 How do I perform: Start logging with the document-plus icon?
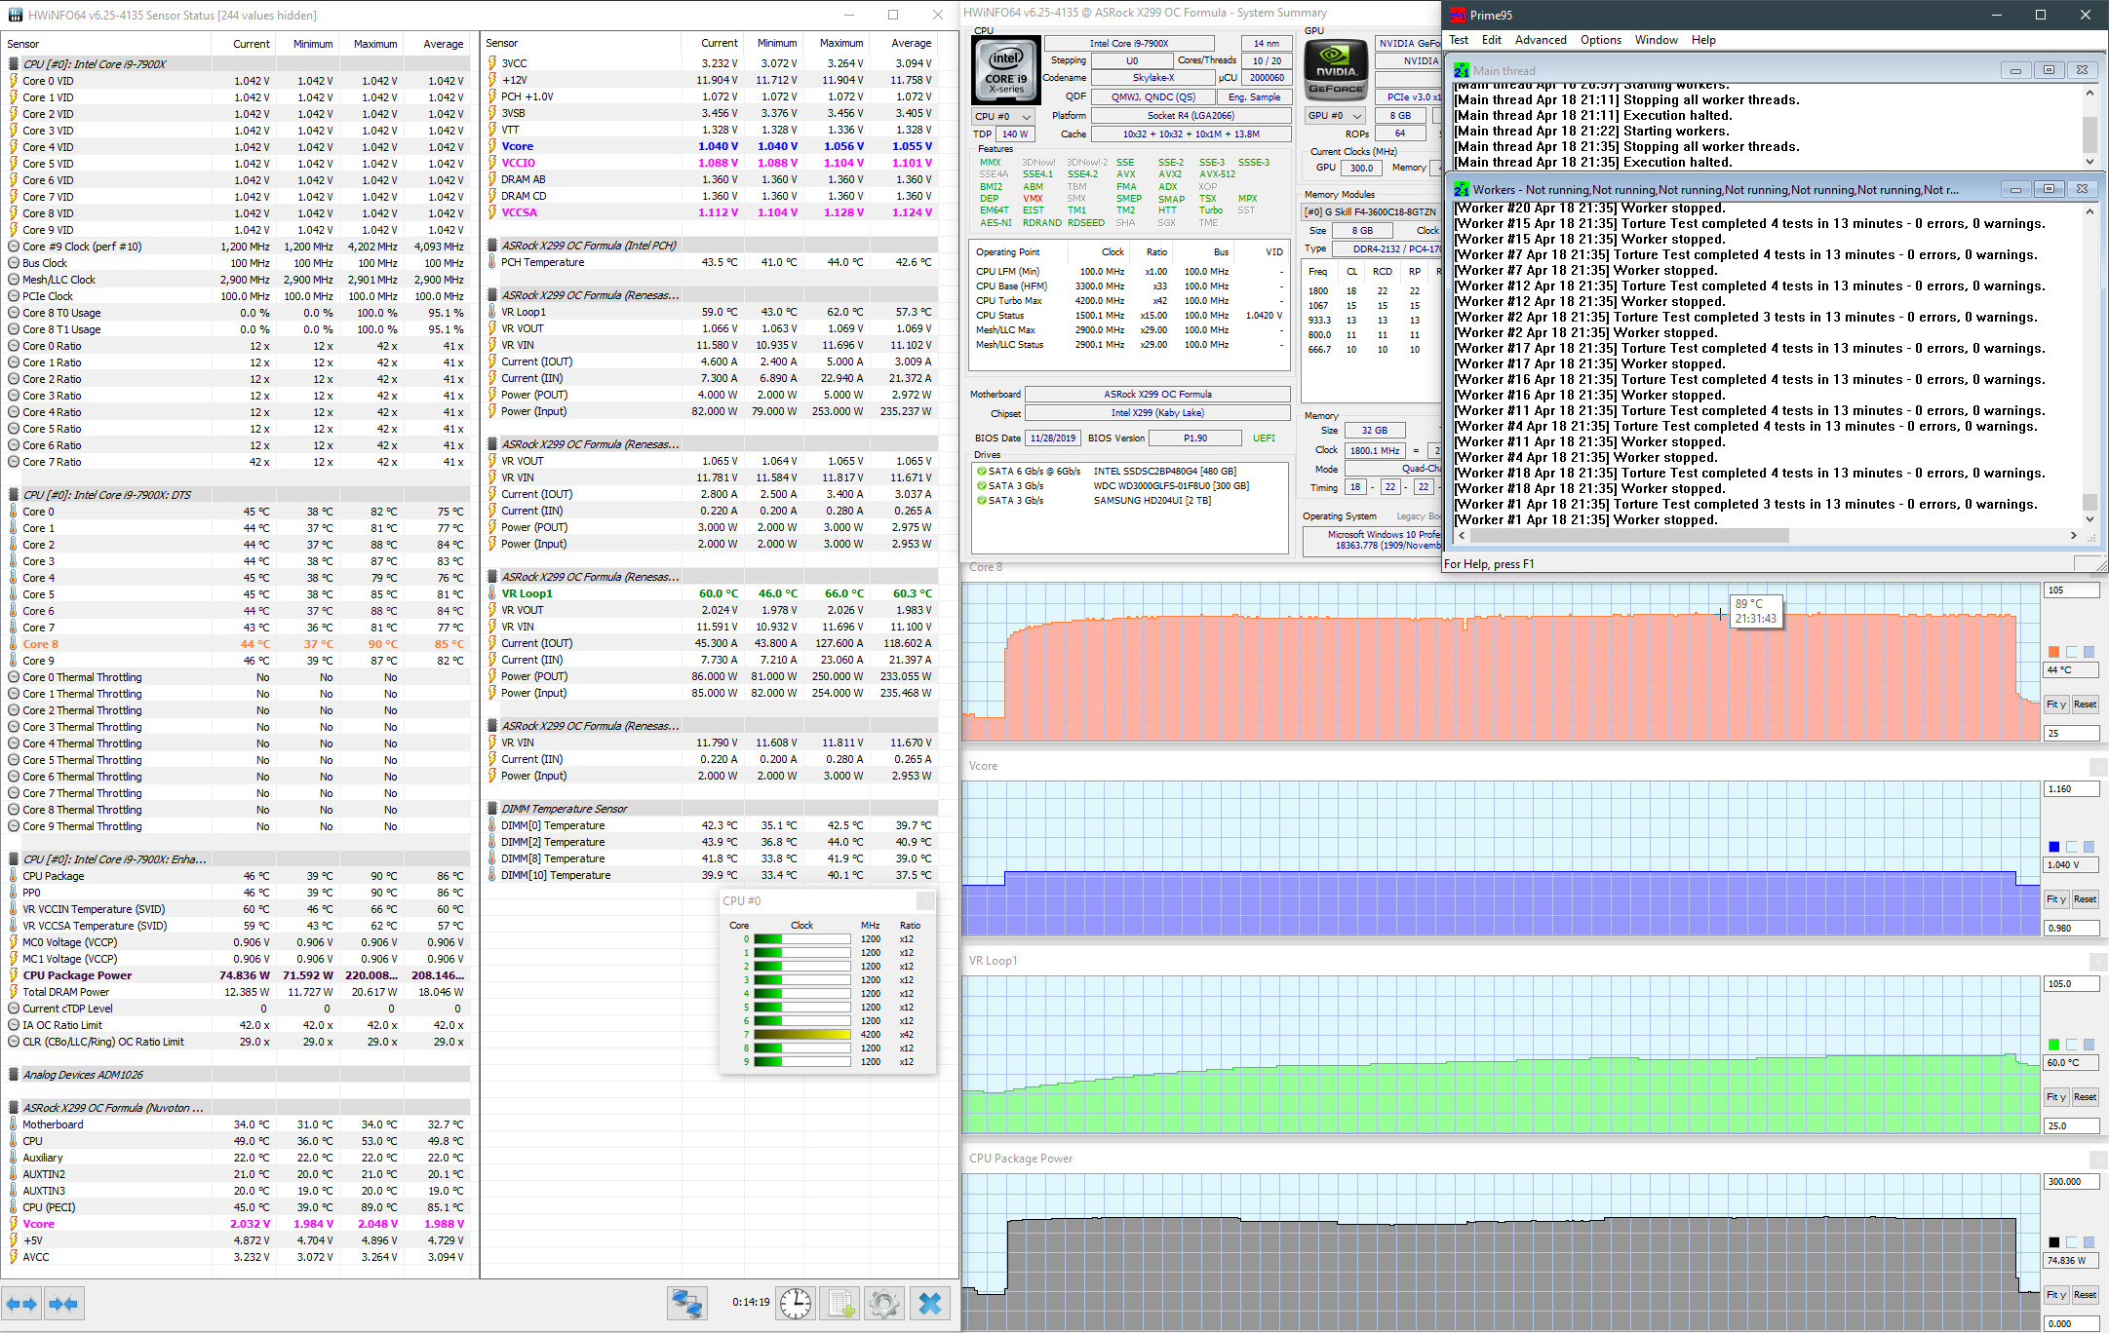coord(840,1304)
